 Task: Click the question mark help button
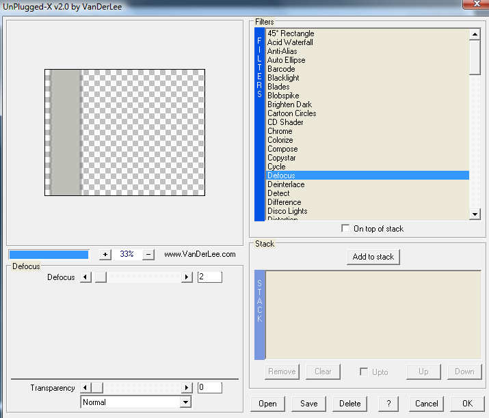click(x=388, y=403)
